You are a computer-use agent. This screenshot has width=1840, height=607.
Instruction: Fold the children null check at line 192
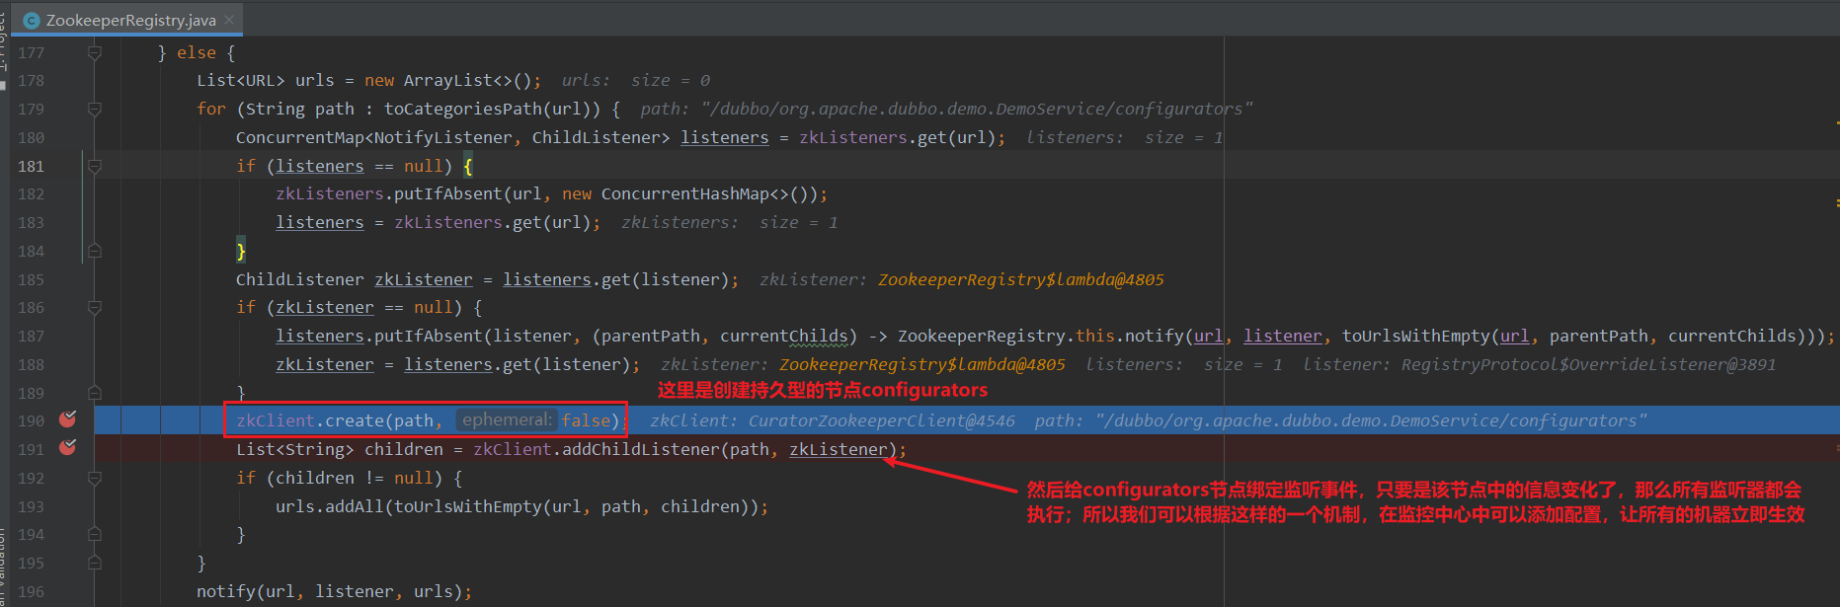(95, 478)
